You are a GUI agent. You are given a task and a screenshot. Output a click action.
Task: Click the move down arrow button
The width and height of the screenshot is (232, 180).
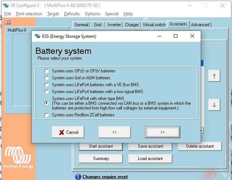(x=214, y=105)
